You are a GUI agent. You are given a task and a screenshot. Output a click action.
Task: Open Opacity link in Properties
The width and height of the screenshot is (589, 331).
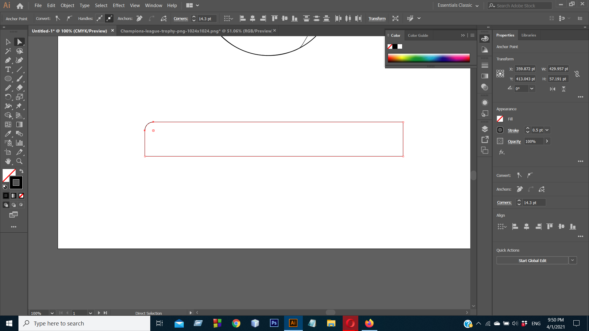click(x=514, y=142)
